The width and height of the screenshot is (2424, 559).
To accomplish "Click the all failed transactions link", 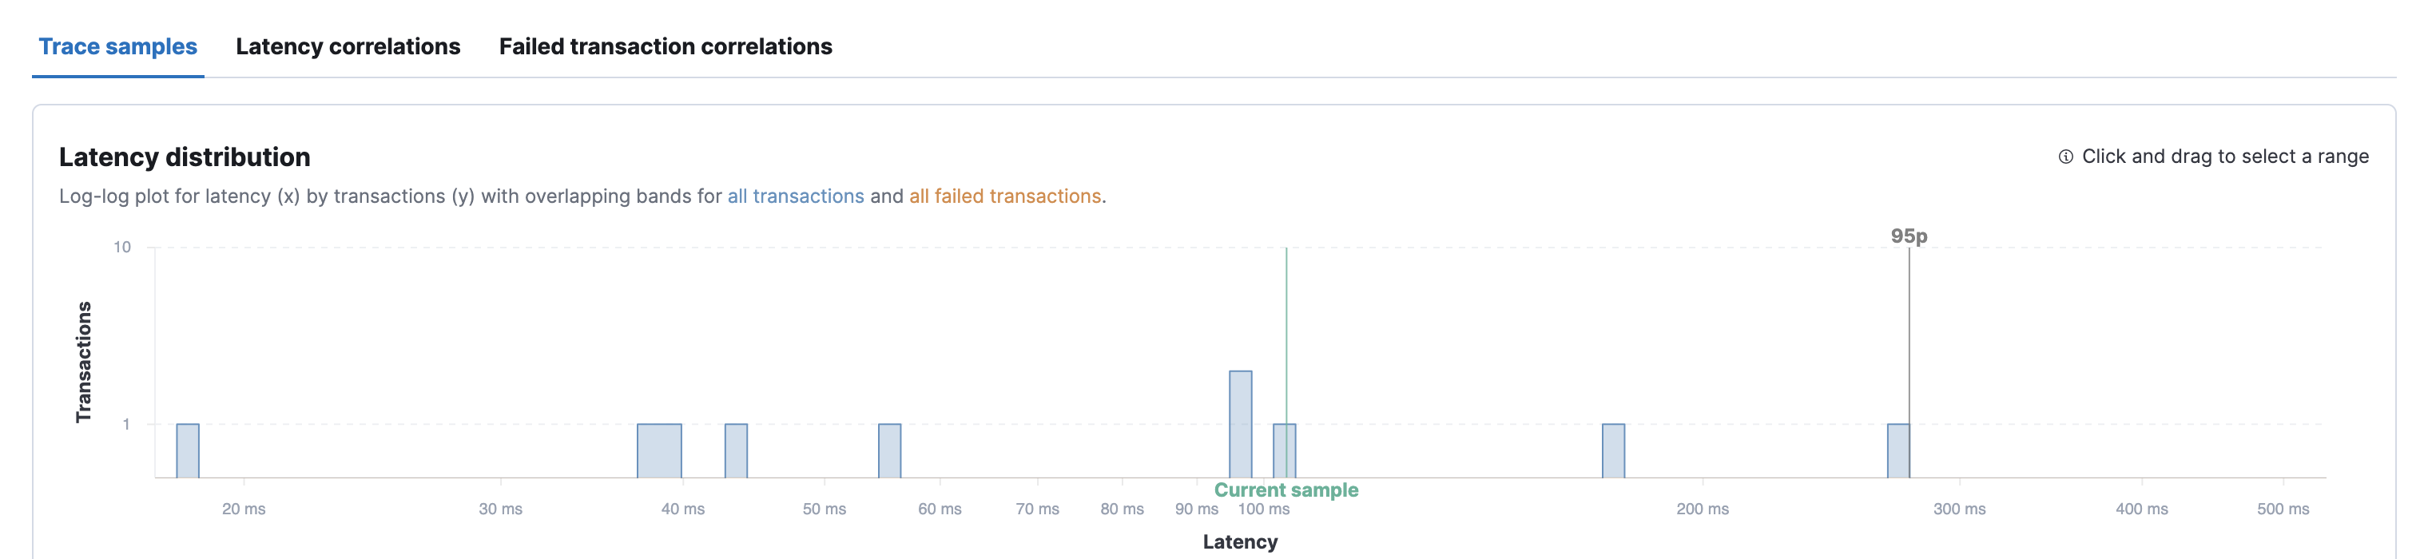I will coord(1005,196).
